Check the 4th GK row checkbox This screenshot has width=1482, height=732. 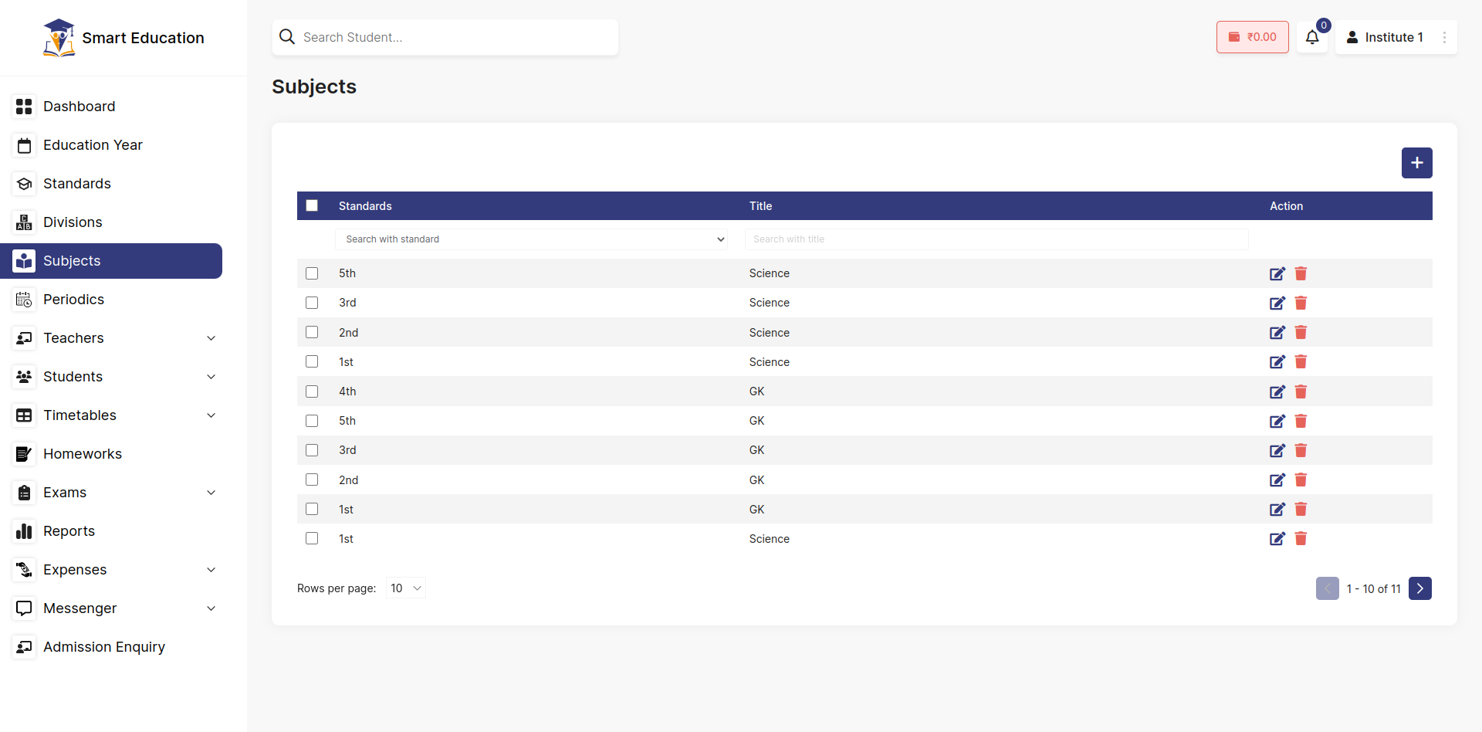pos(312,391)
